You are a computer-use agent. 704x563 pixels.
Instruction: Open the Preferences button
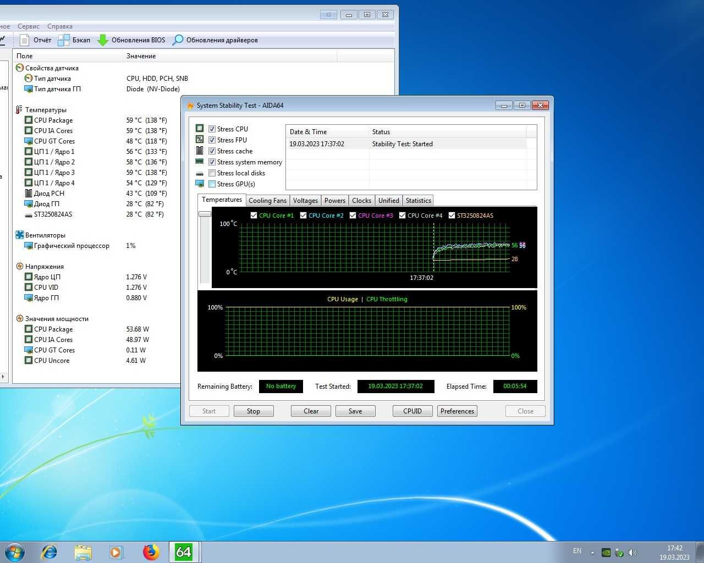(x=457, y=411)
